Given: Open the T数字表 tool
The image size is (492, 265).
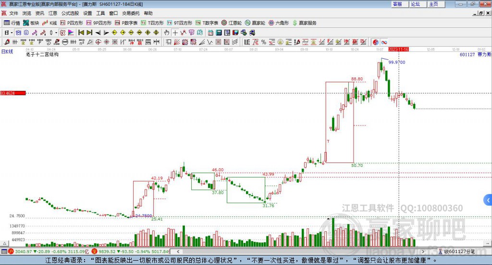Looking at the screenshot, I should coord(207,23).
